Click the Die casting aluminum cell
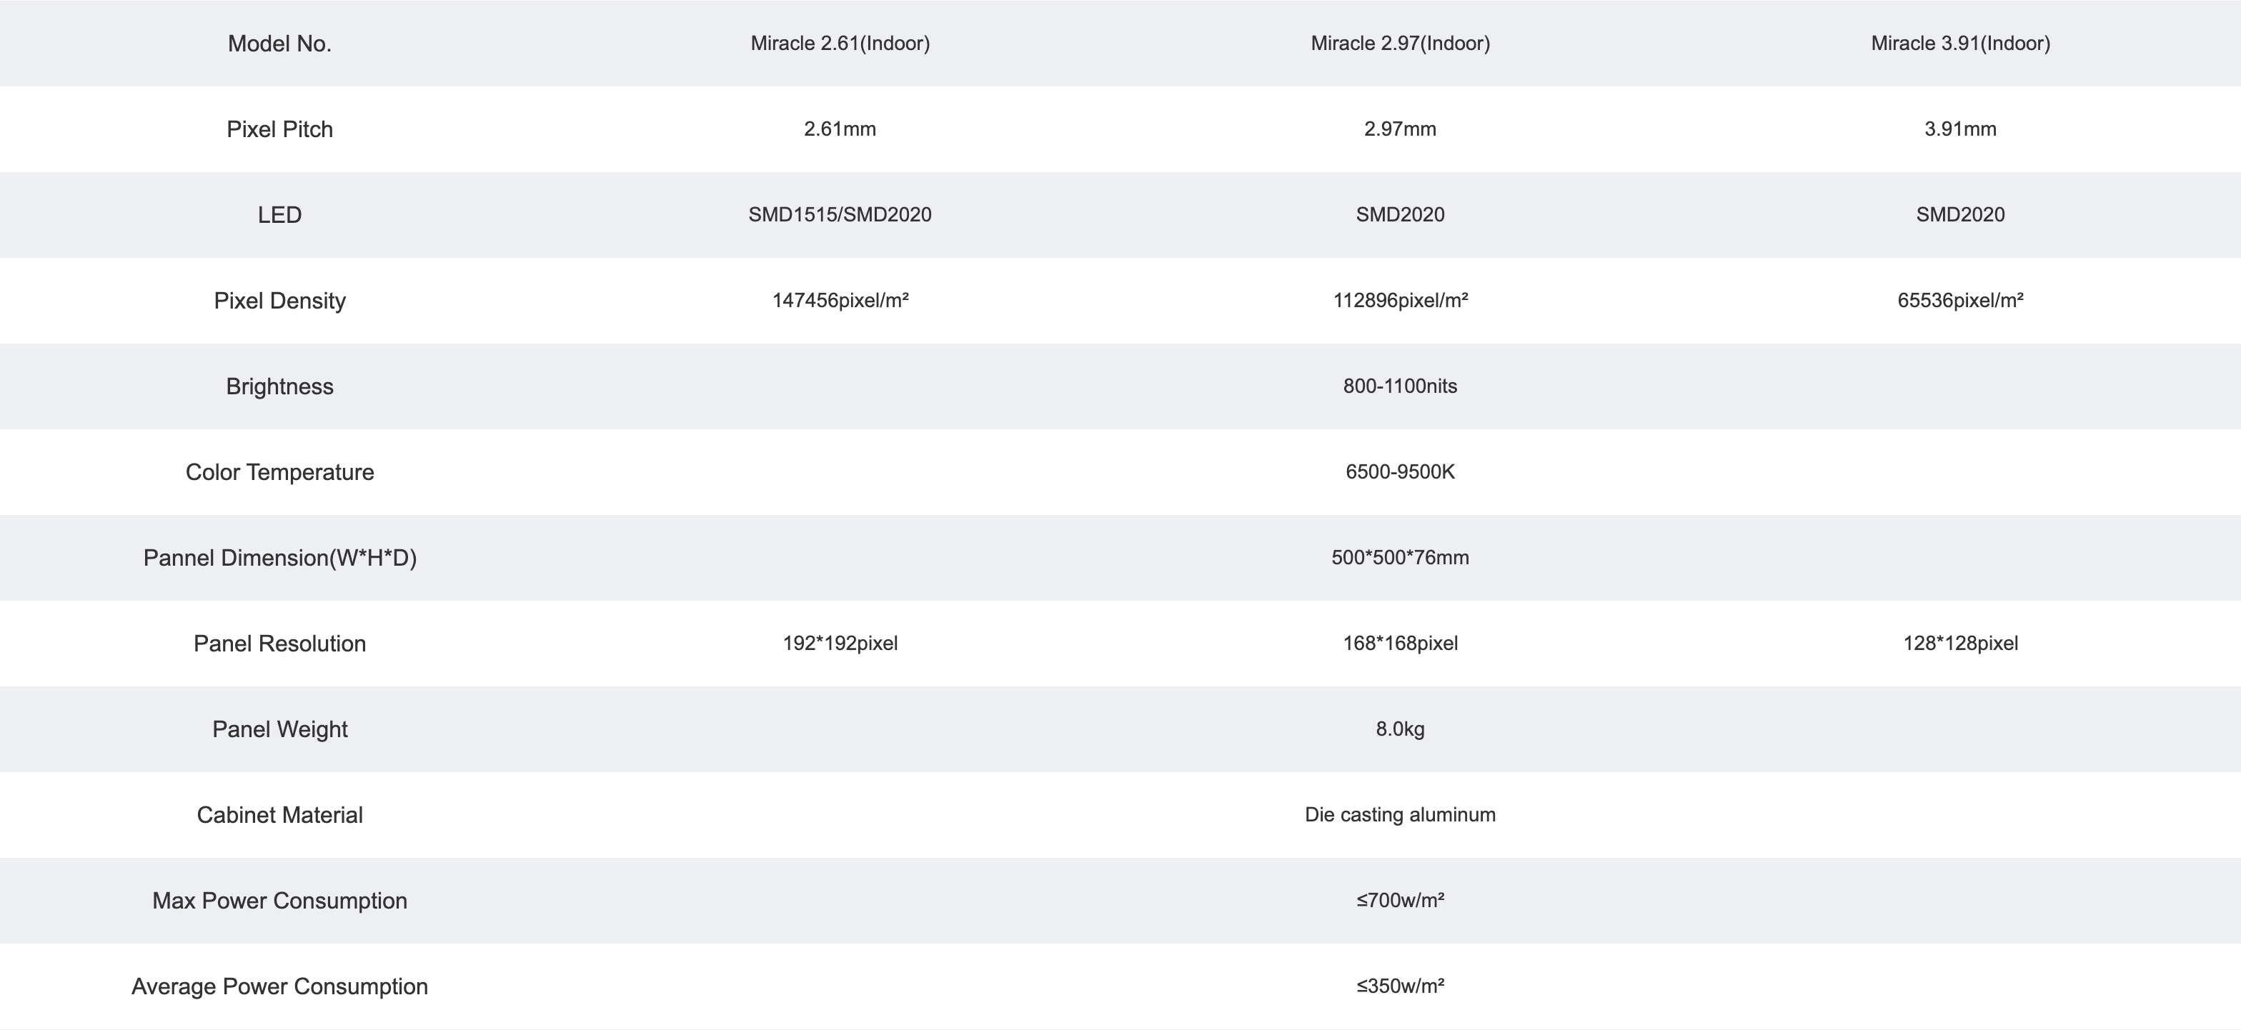 1401,814
